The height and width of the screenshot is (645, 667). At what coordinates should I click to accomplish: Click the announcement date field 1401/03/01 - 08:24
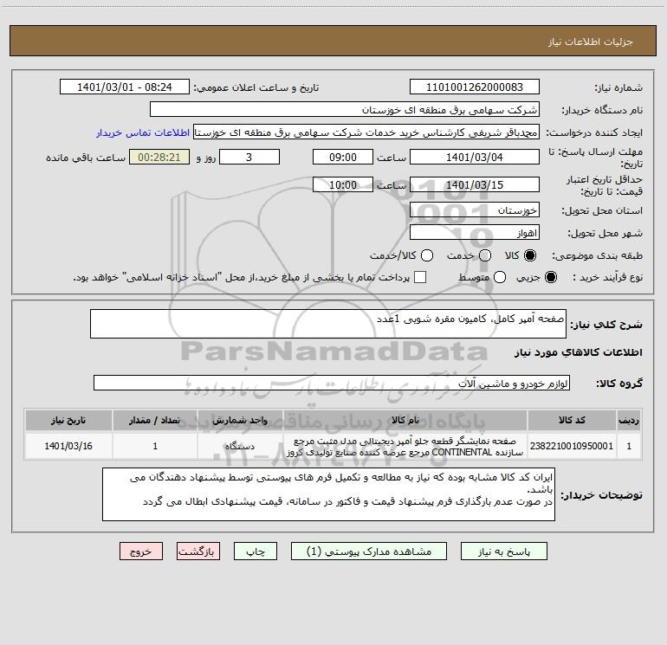coord(125,87)
